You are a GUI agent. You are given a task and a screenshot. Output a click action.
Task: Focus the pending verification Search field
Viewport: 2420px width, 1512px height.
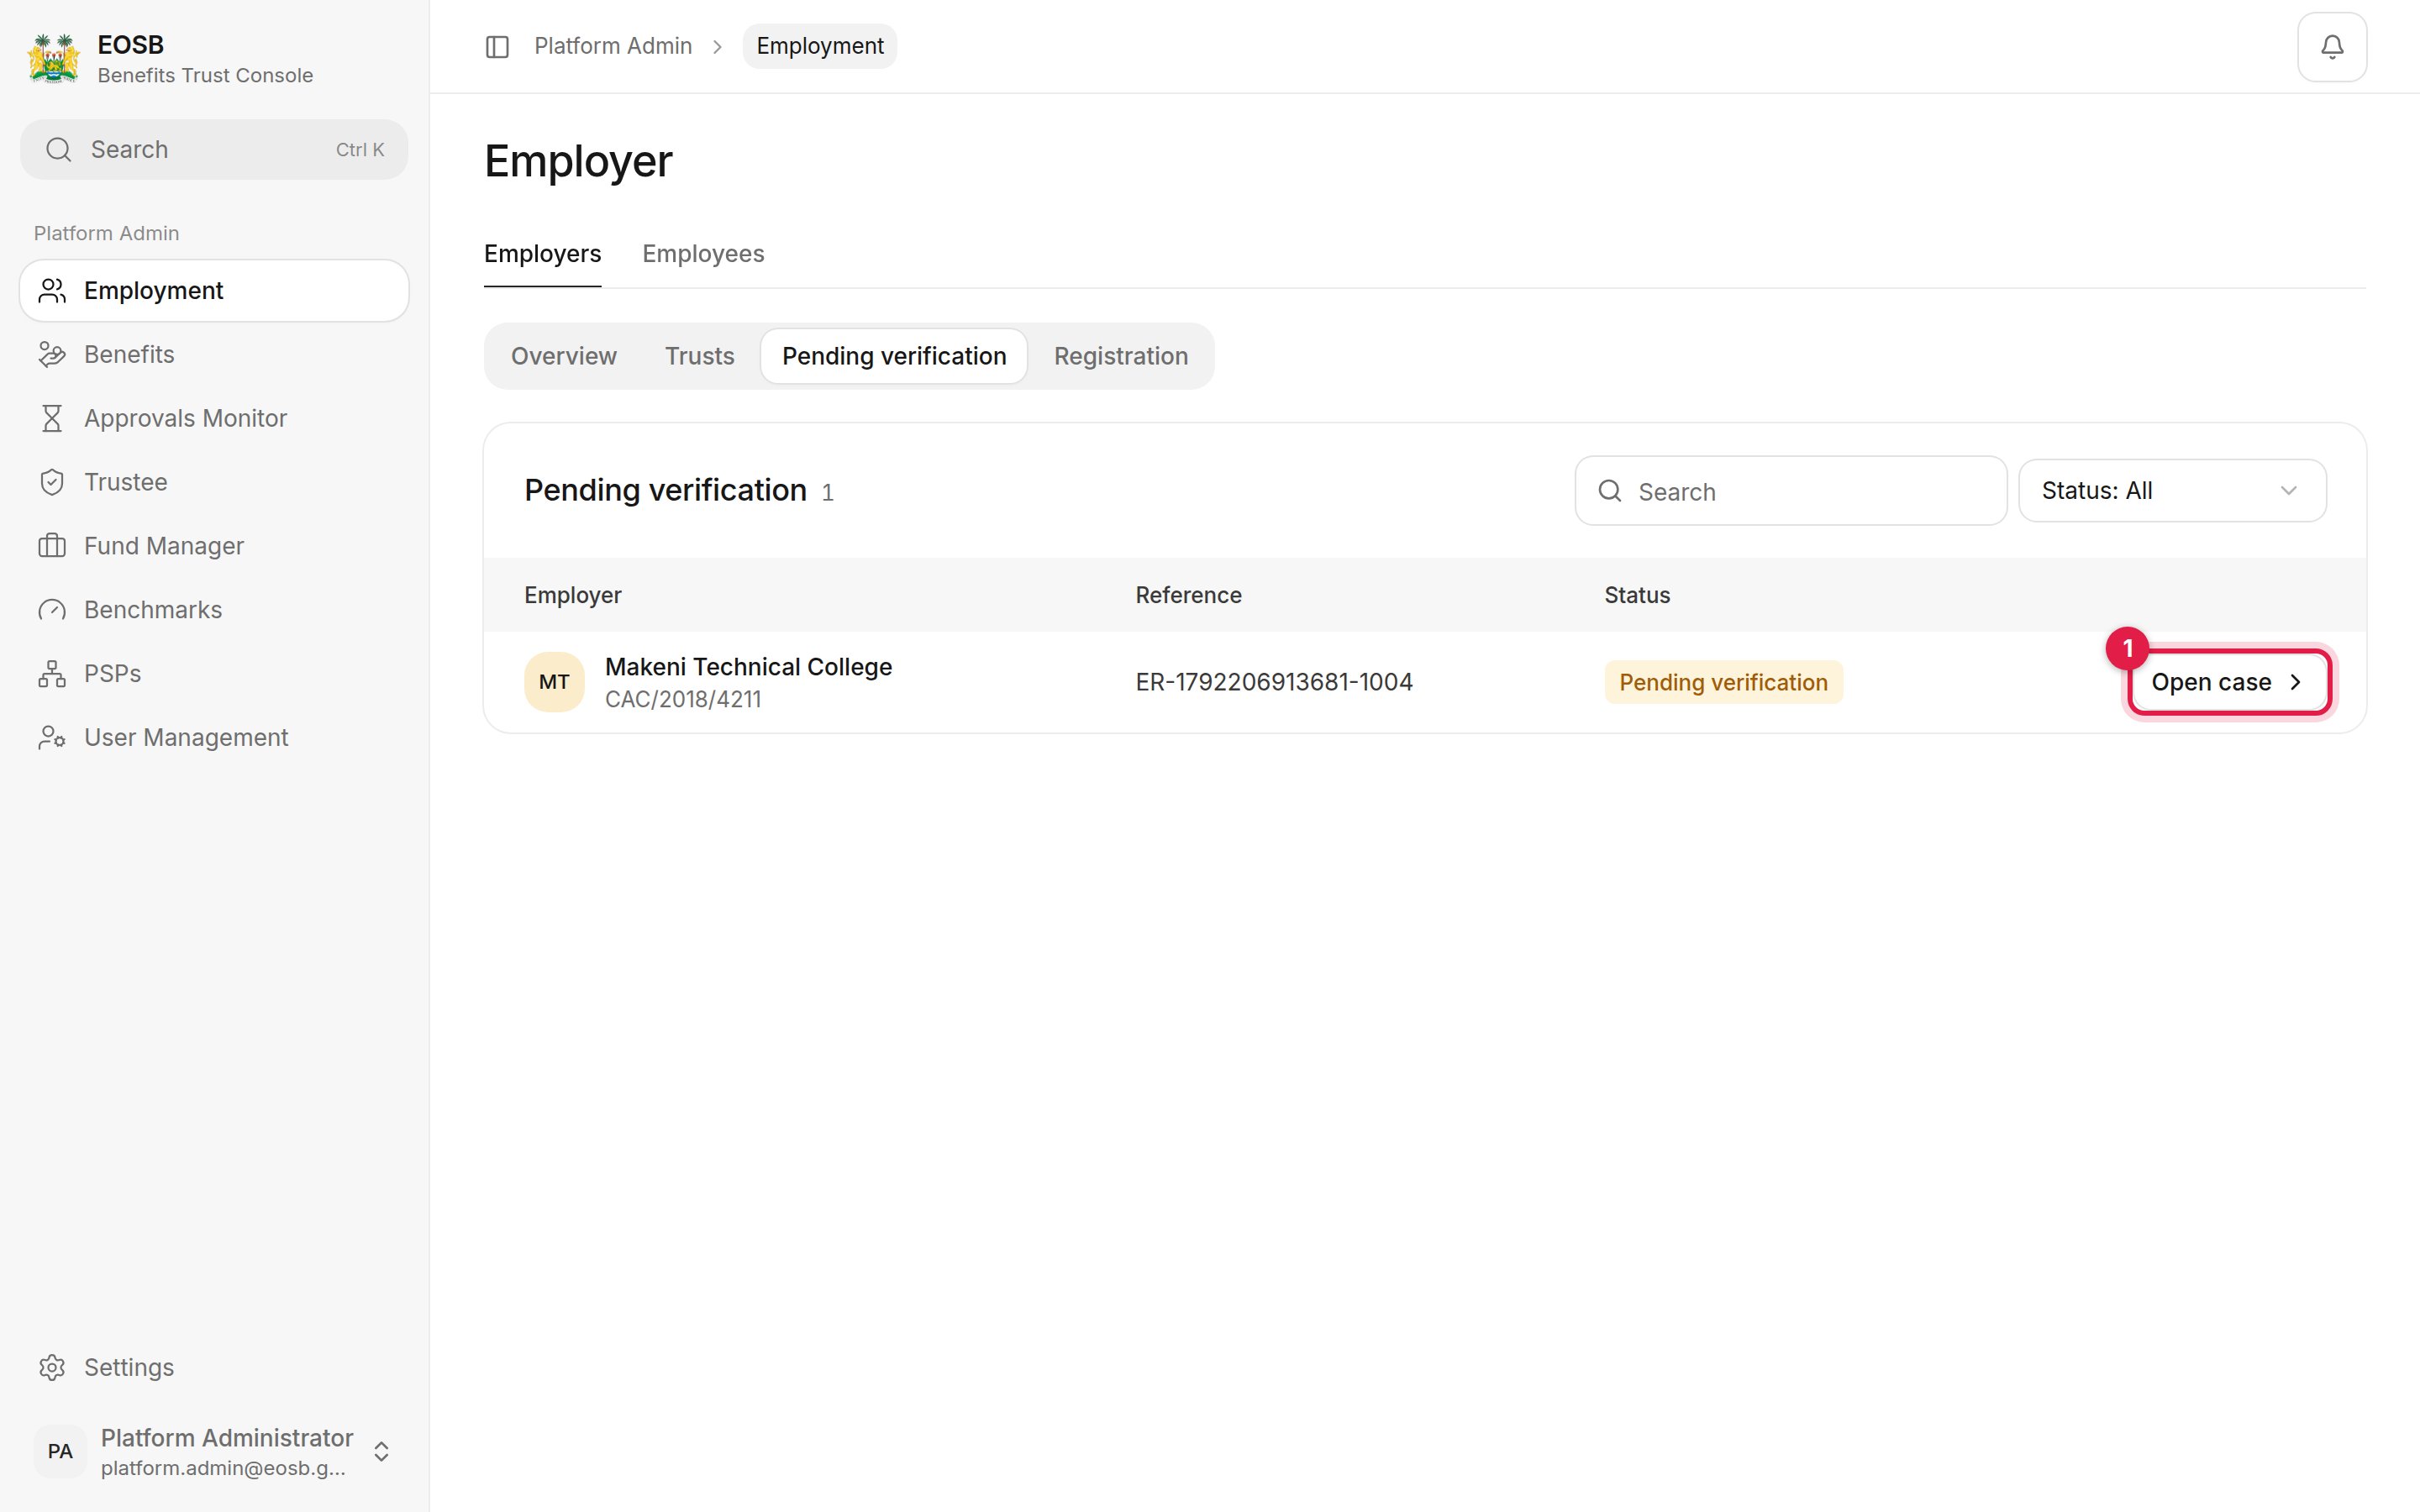point(1790,491)
